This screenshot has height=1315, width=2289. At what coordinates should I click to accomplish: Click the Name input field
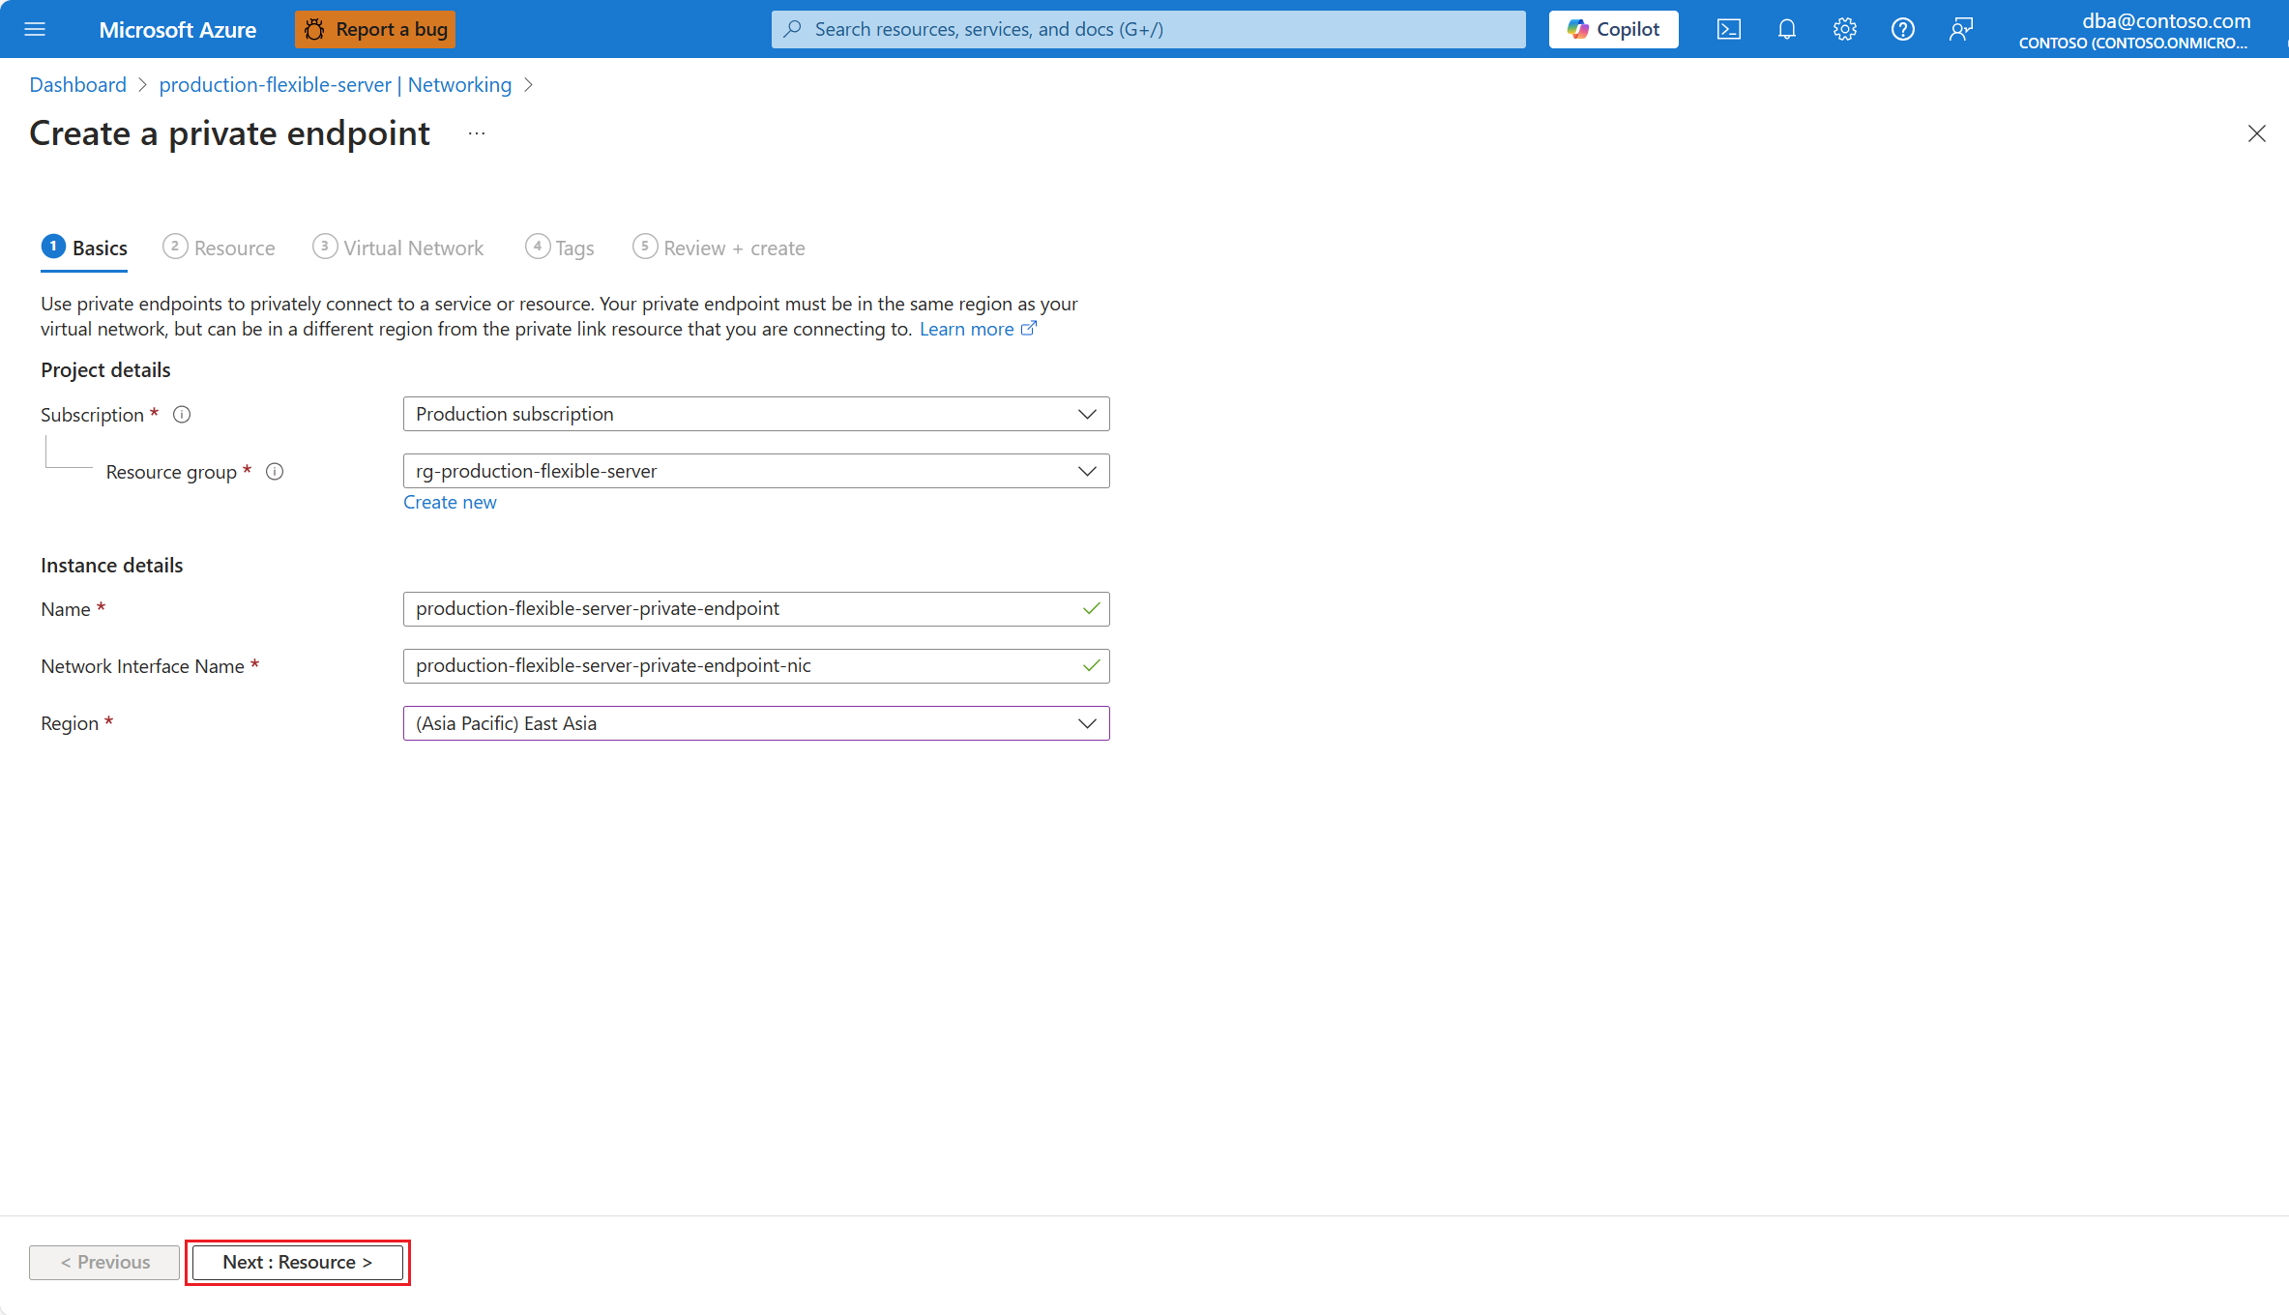(x=745, y=609)
